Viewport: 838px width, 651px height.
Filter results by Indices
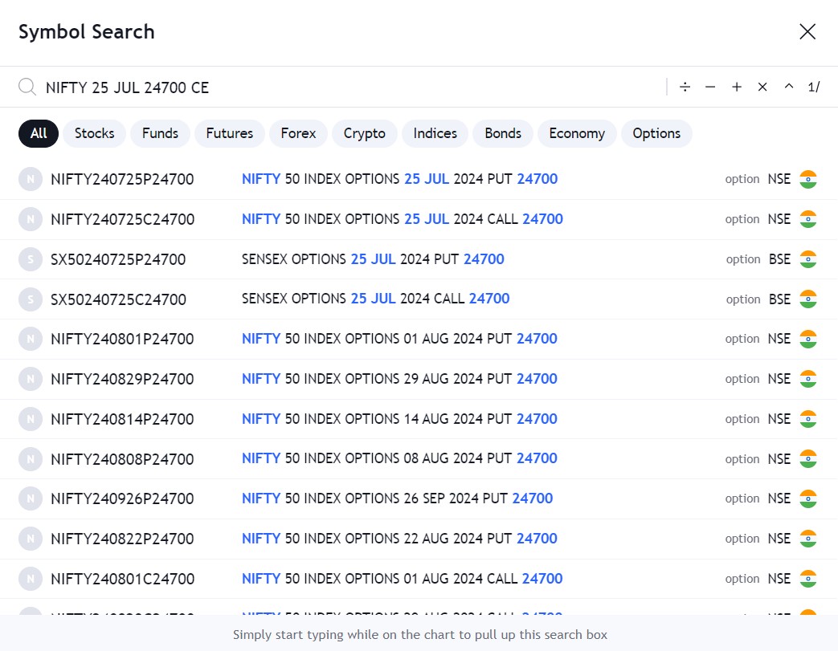pyautogui.click(x=435, y=133)
